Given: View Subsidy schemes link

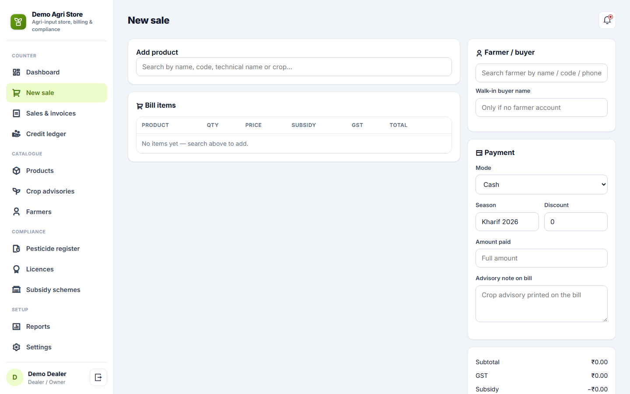Looking at the screenshot, I should [56, 290].
